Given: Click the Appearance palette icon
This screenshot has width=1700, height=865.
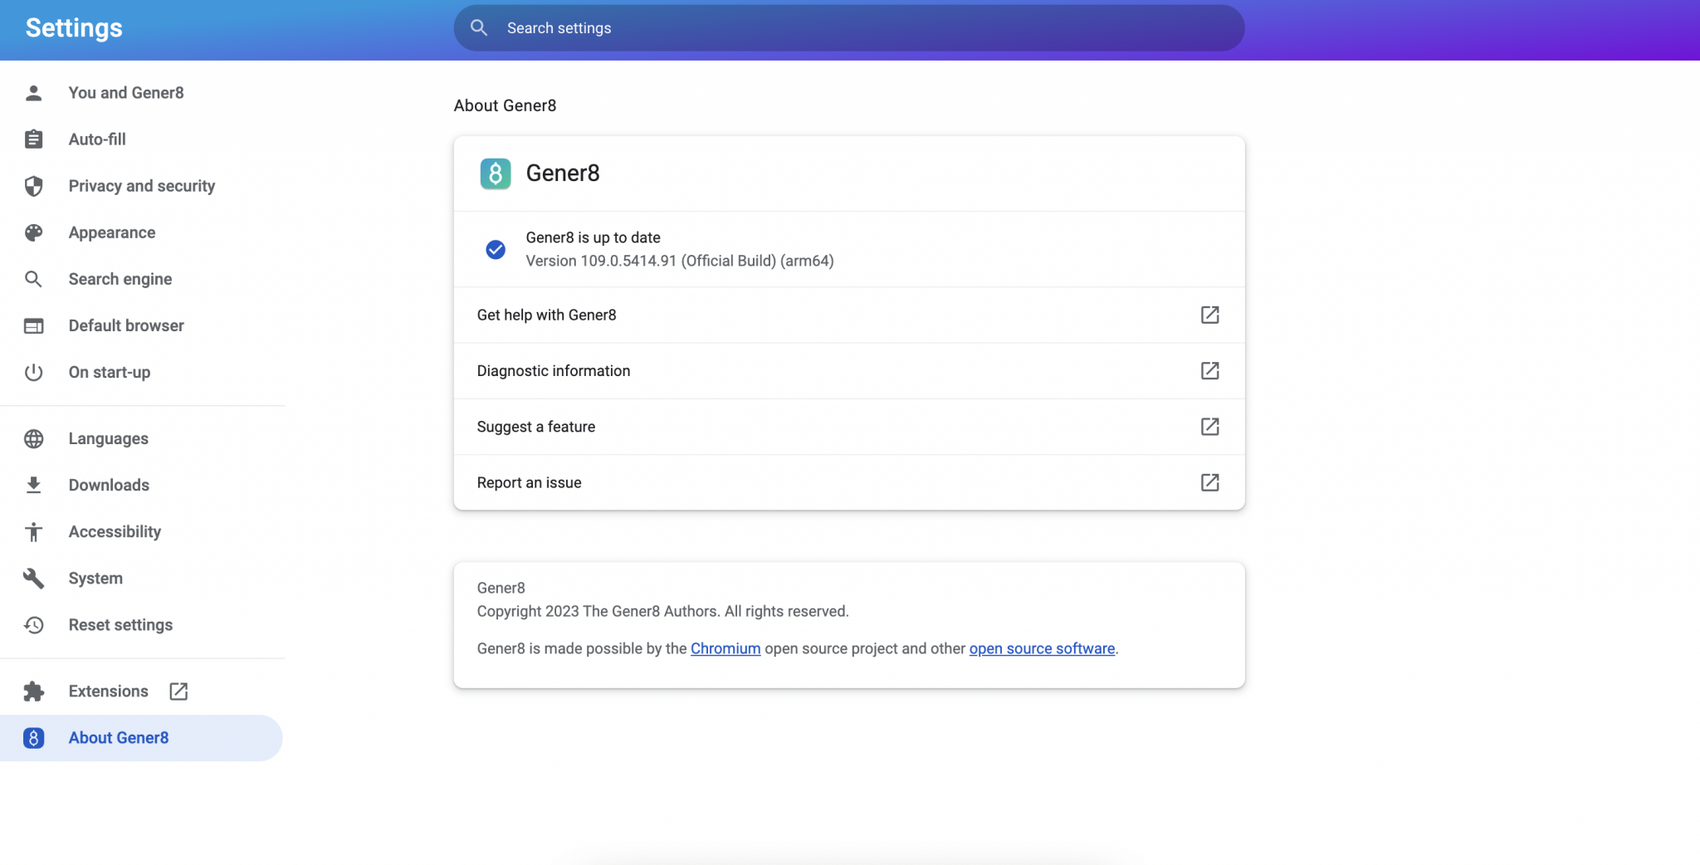Looking at the screenshot, I should (34, 232).
